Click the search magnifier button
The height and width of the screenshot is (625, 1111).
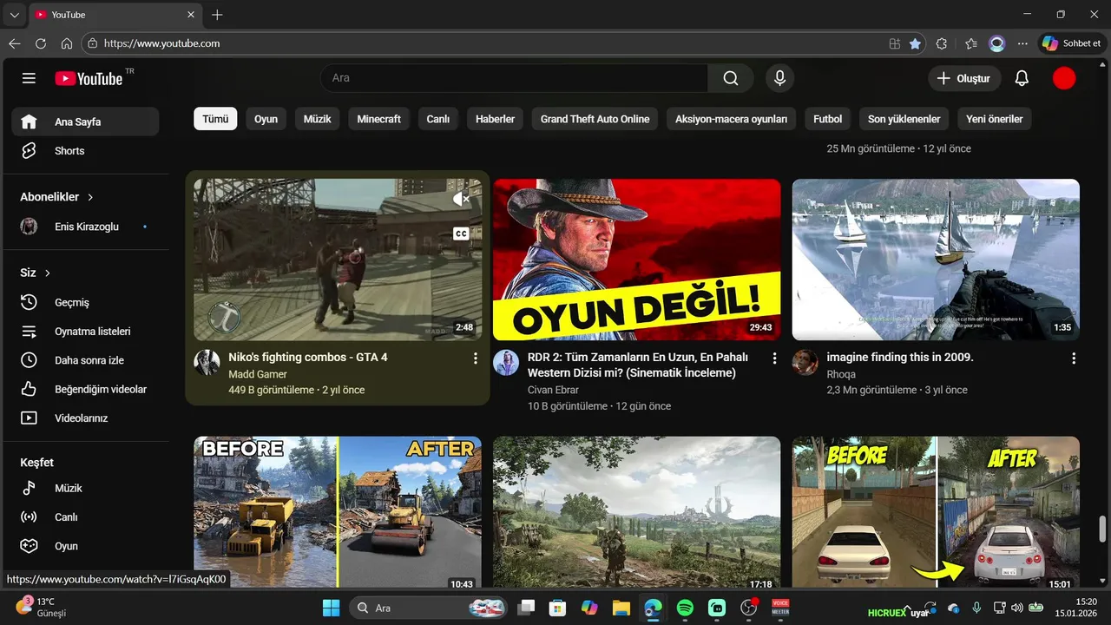pyautogui.click(x=731, y=78)
